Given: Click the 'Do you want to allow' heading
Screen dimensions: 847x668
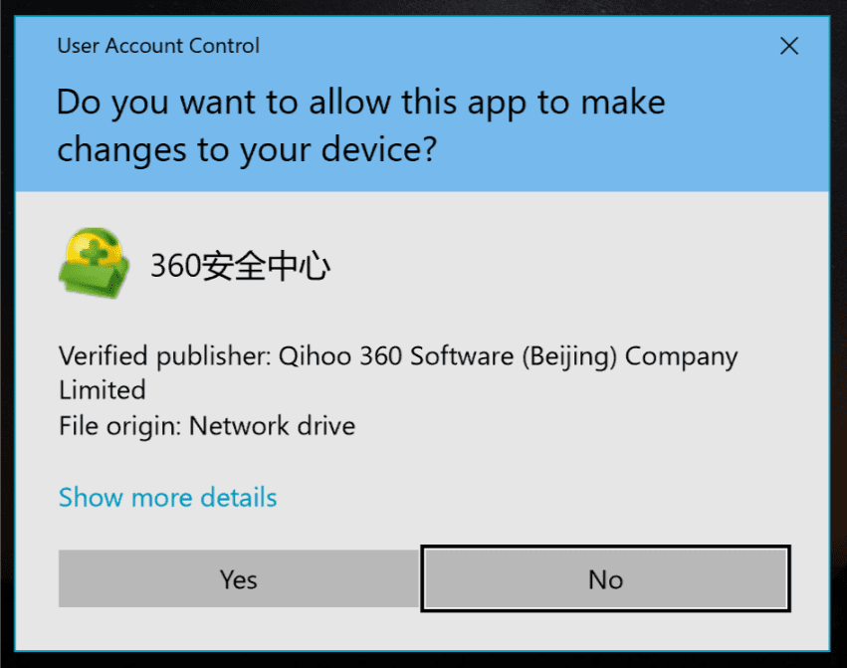Looking at the screenshot, I should coord(361,125).
